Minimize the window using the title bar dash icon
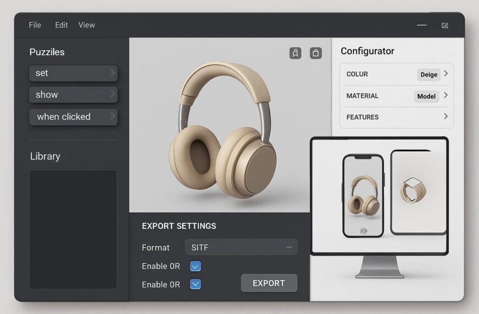This screenshot has height=314, width=479. point(422,25)
